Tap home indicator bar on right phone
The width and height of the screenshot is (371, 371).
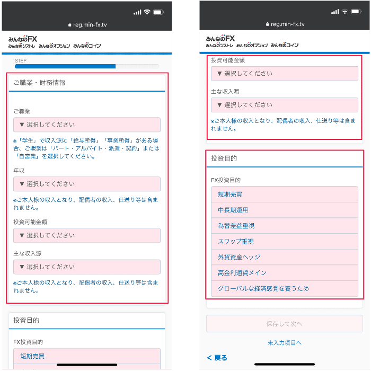285,364
